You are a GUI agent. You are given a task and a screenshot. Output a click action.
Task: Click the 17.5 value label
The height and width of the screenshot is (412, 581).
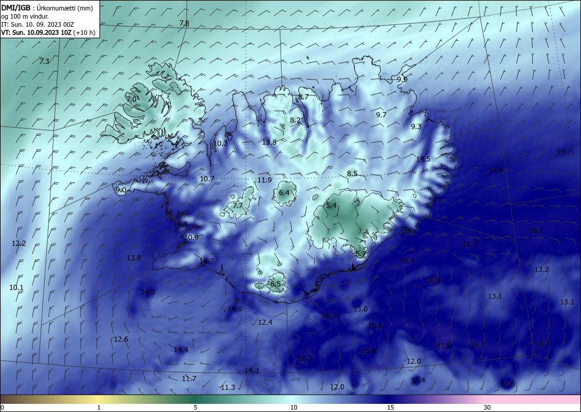(443, 346)
